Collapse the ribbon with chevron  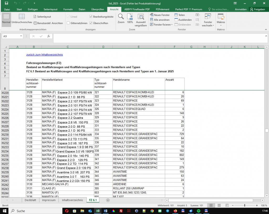(266, 29)
